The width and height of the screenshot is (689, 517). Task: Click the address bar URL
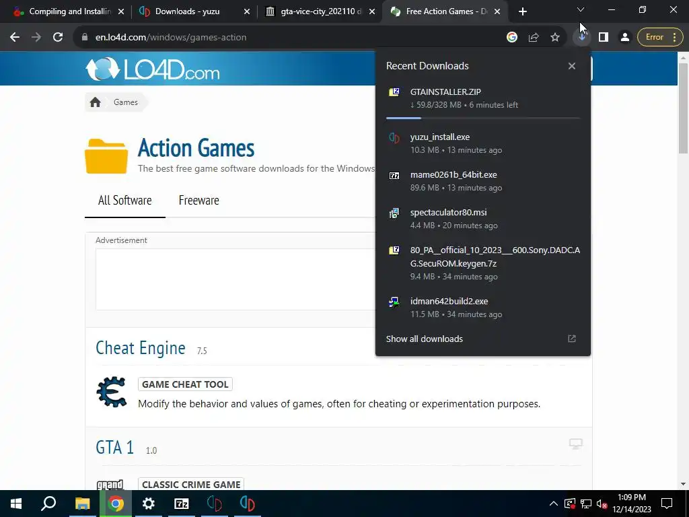(171, 38)
